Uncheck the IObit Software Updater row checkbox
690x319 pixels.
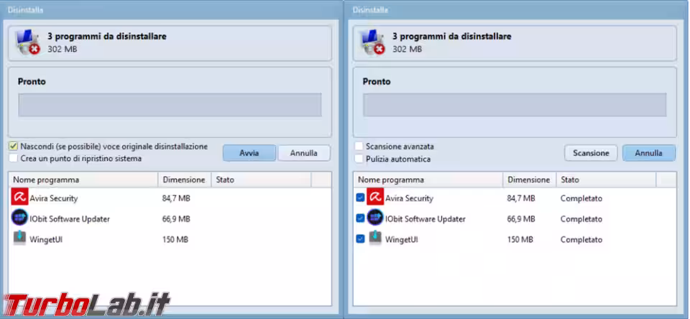click(360, 218)
